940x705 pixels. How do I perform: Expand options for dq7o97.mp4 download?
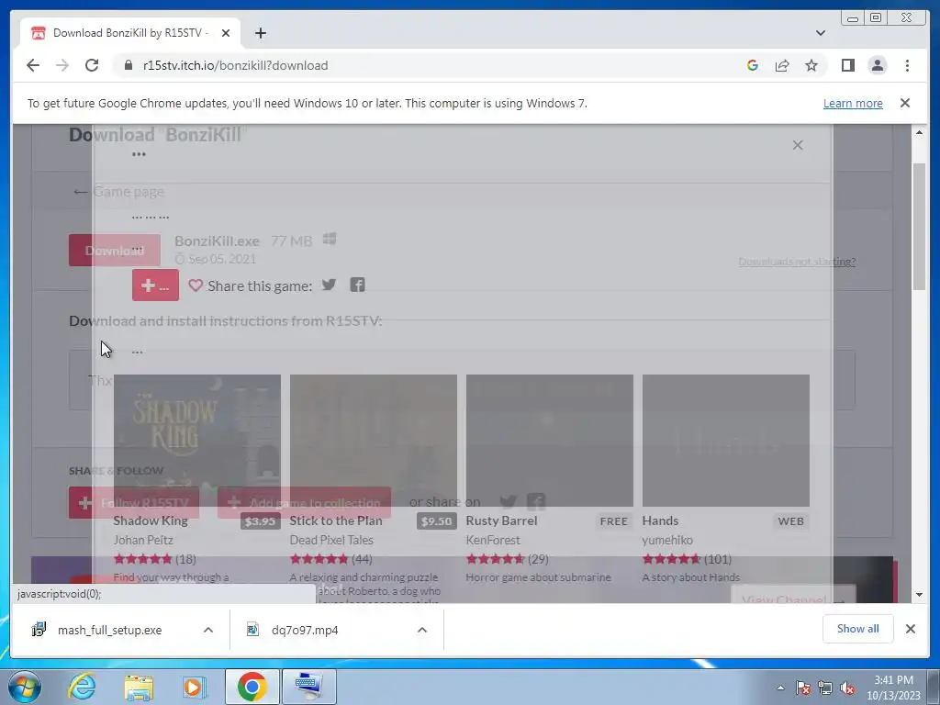coord(422,630)
